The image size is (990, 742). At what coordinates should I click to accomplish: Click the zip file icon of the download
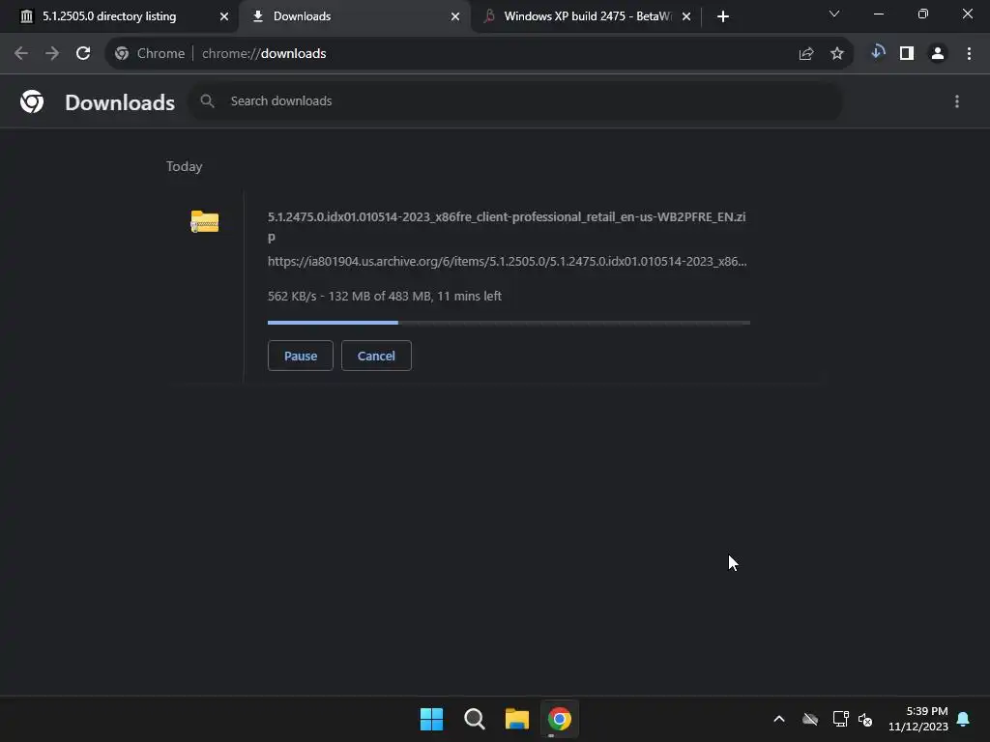pos(205,221)
